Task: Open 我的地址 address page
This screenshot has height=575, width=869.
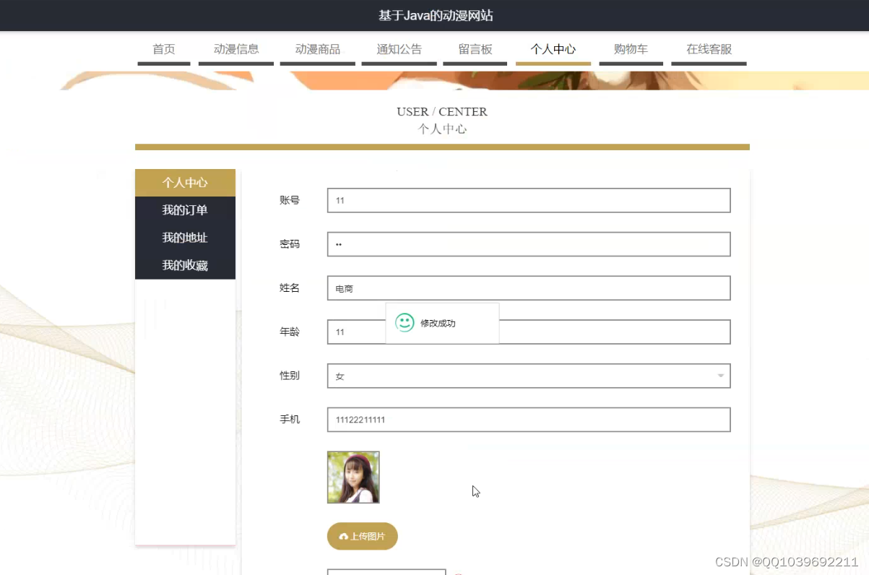Action: point(185,237)
